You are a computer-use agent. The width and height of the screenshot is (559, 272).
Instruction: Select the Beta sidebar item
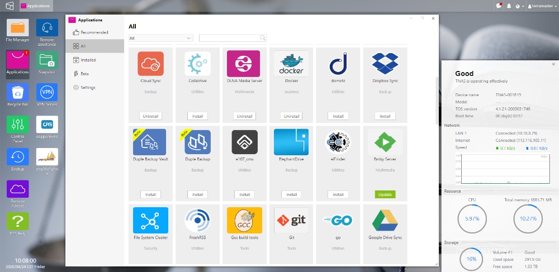(94, 74)
